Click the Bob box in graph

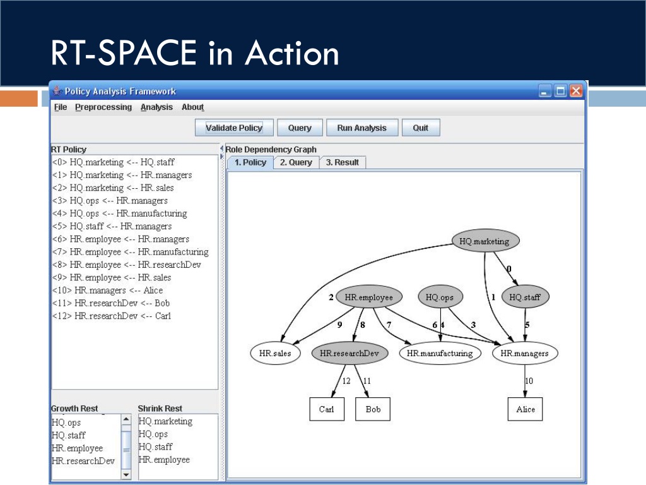(373, 409)
